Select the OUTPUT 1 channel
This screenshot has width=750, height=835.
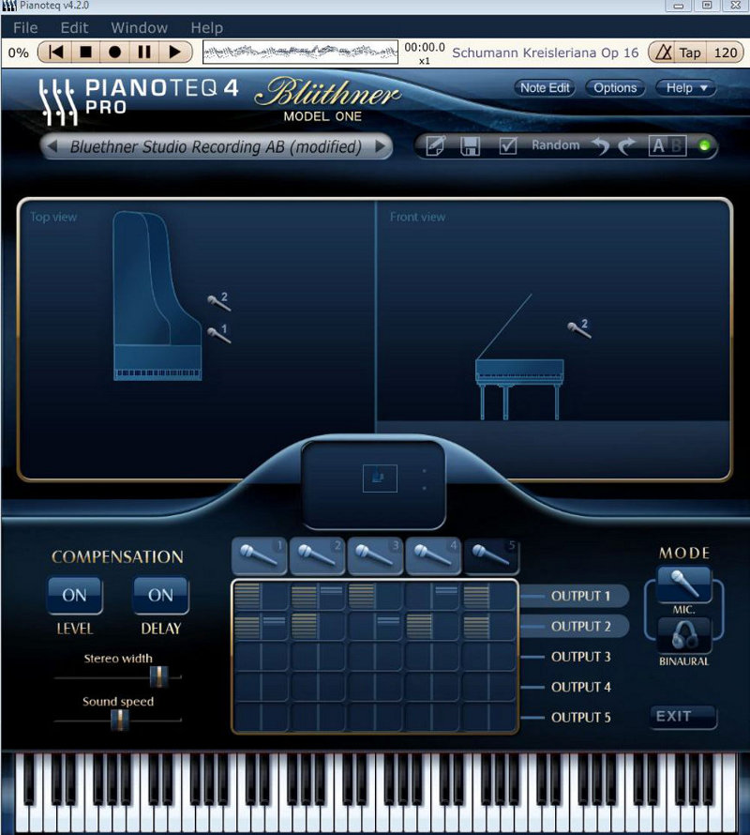point(580,596)
